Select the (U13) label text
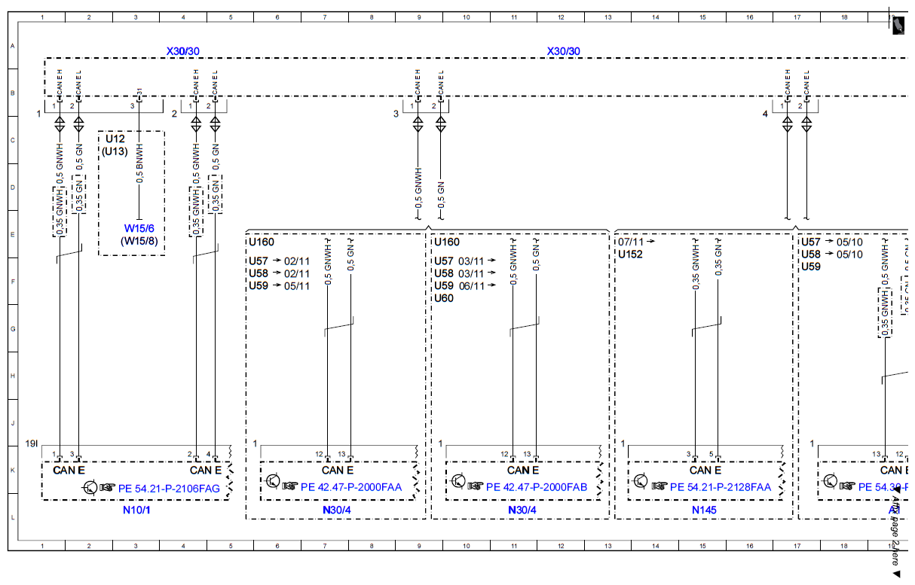 coord(115,151)
